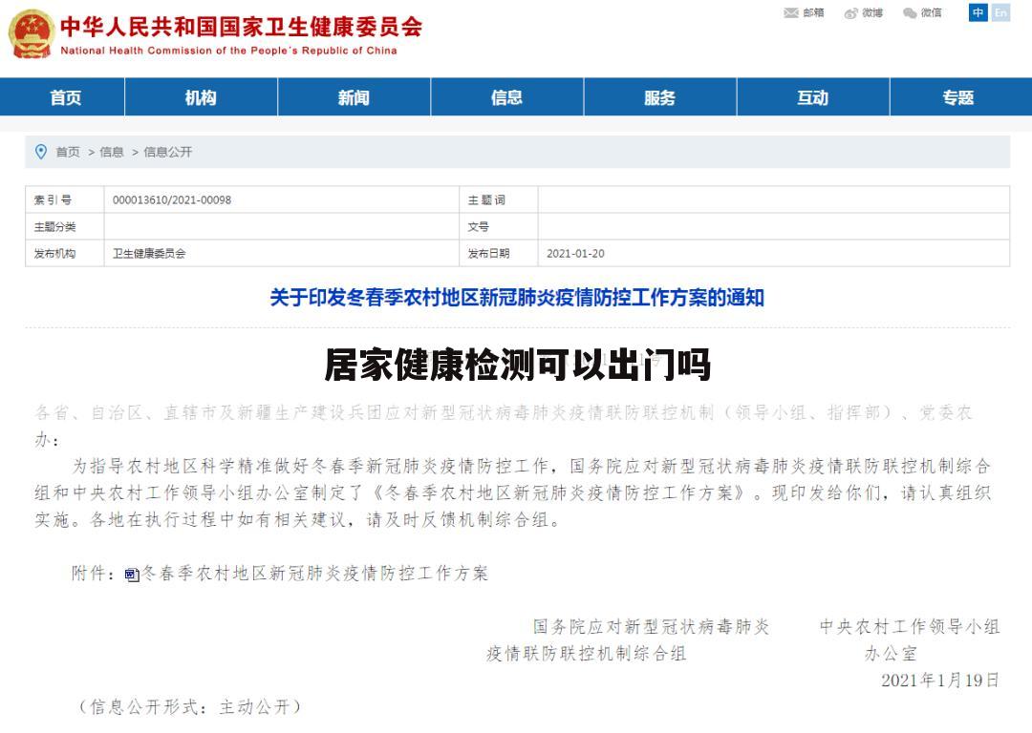Select publisher value 卫生健康委员会
The image size is (1032, 733).
[149, 253]
